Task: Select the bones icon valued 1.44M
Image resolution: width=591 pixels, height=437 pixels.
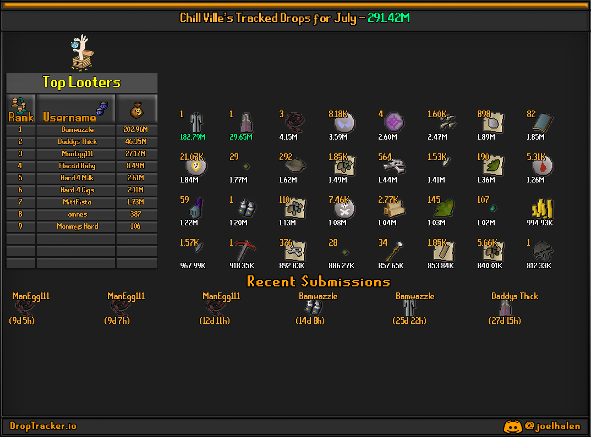Action: pos(394,165)
